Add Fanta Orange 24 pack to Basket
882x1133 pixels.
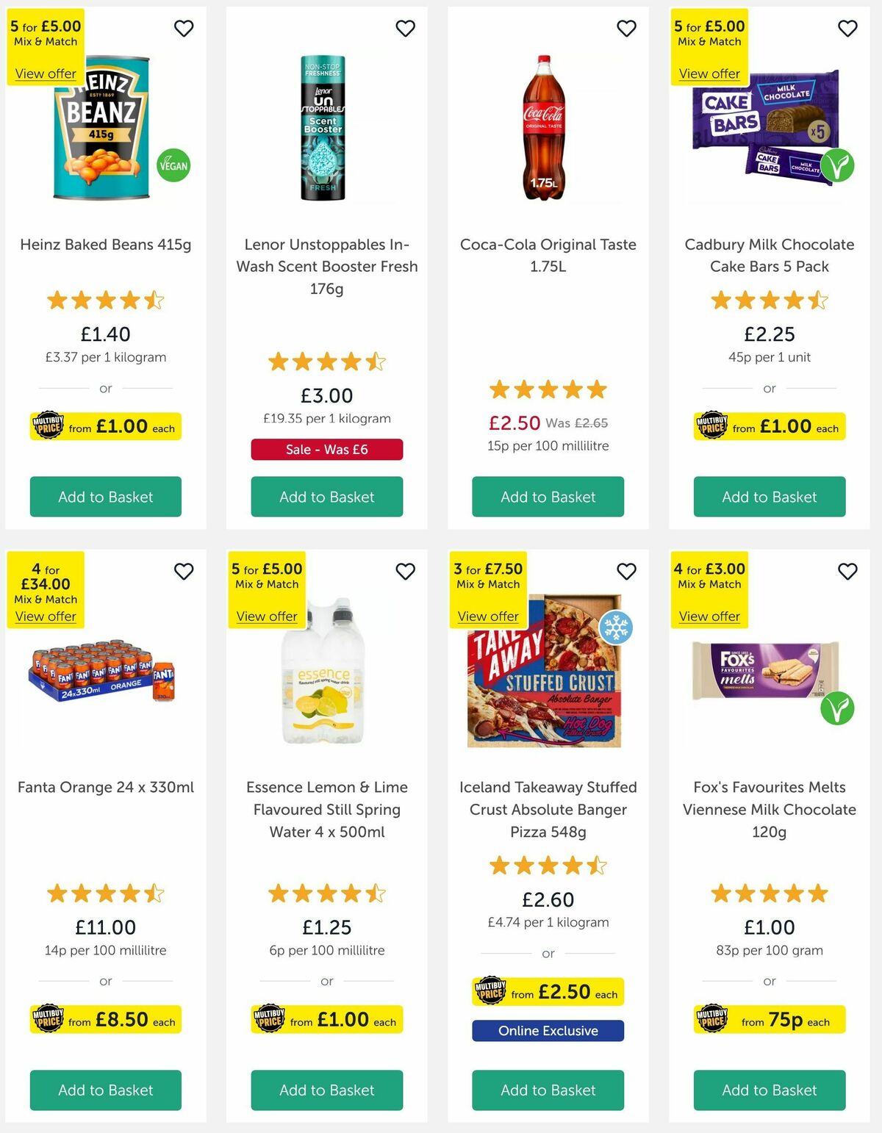(105, 1090)
